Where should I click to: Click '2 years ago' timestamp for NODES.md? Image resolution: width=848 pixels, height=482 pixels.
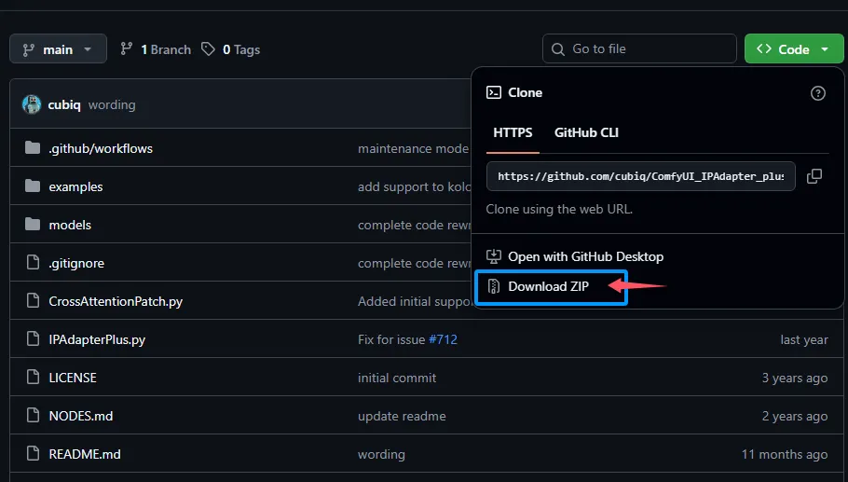click(795, 416)
